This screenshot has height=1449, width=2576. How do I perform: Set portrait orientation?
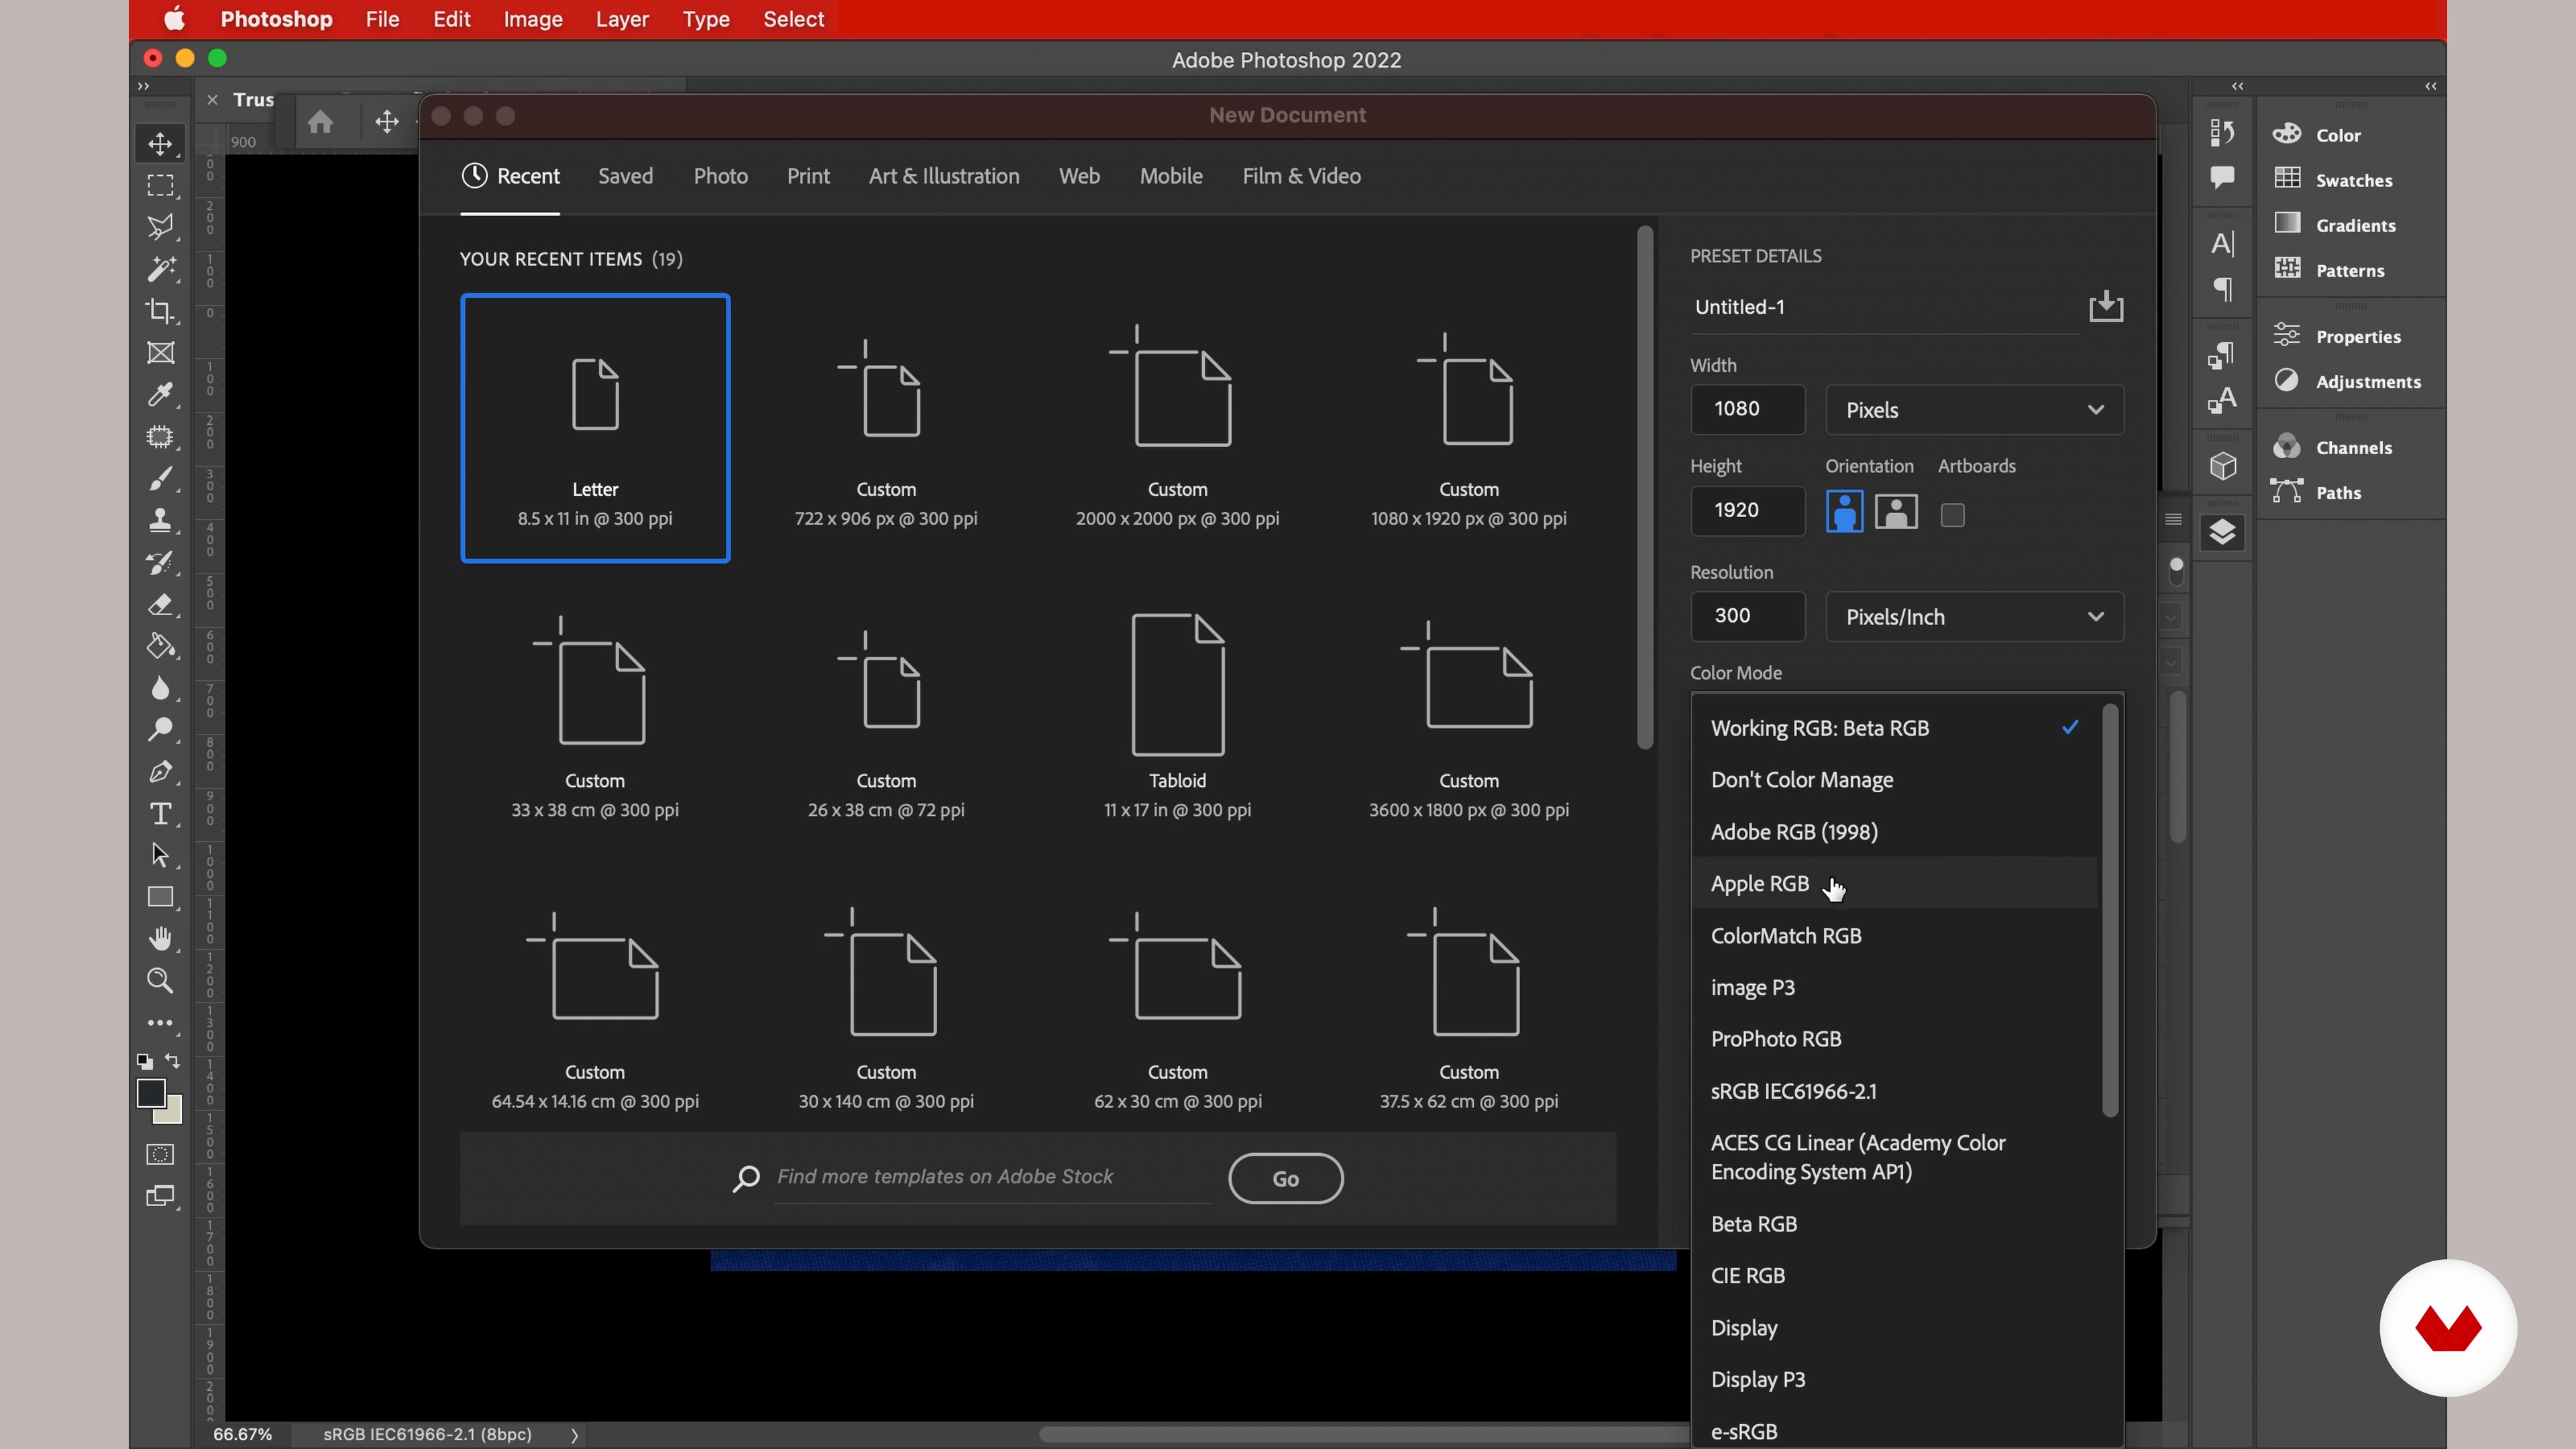pyautogui.click(x=1844, y=512)
